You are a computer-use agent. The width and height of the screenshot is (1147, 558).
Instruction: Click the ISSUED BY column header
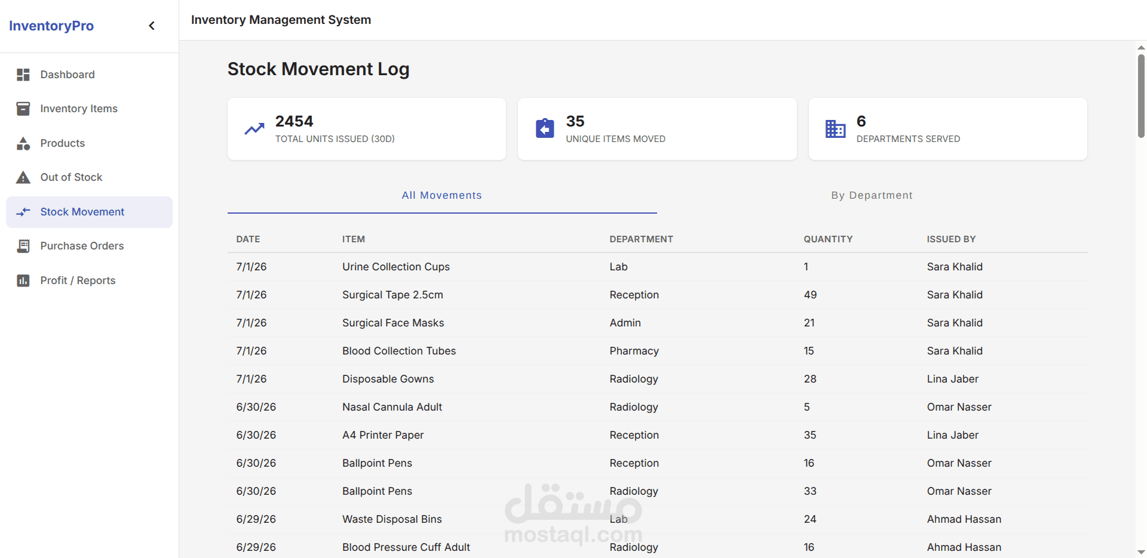tap(951, 239)
